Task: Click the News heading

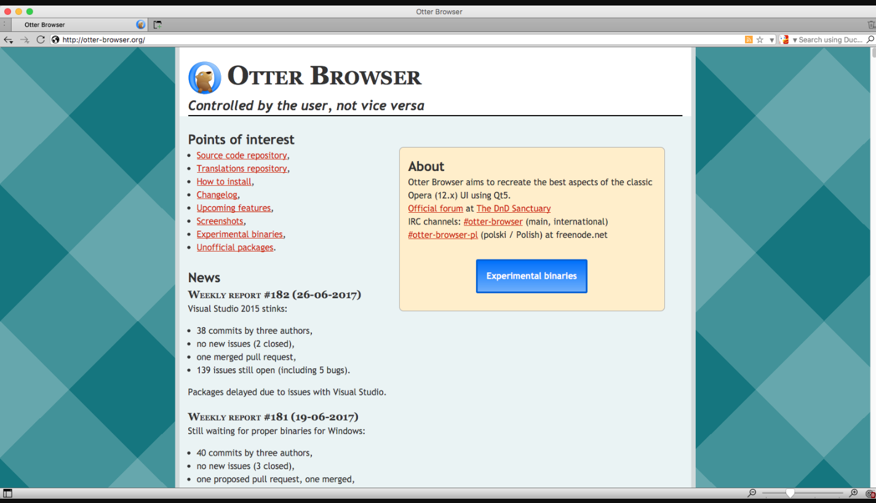Action: click(x=204, y=277)
